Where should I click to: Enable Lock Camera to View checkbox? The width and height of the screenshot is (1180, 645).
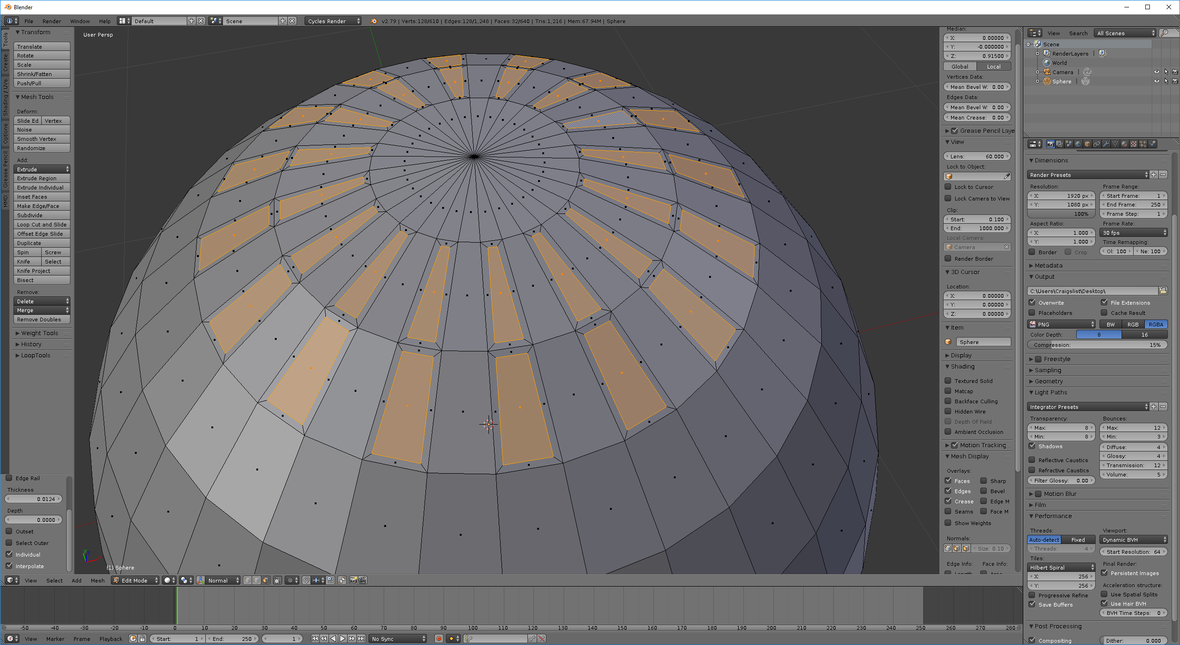948,198
